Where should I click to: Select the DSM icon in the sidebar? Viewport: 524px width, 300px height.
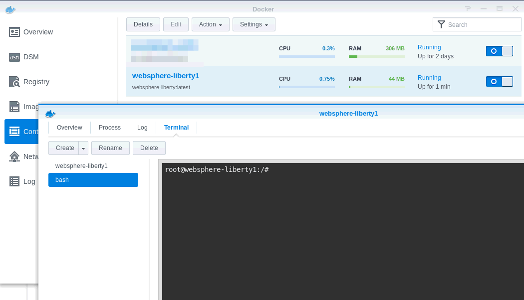click(x=14, y=57)
